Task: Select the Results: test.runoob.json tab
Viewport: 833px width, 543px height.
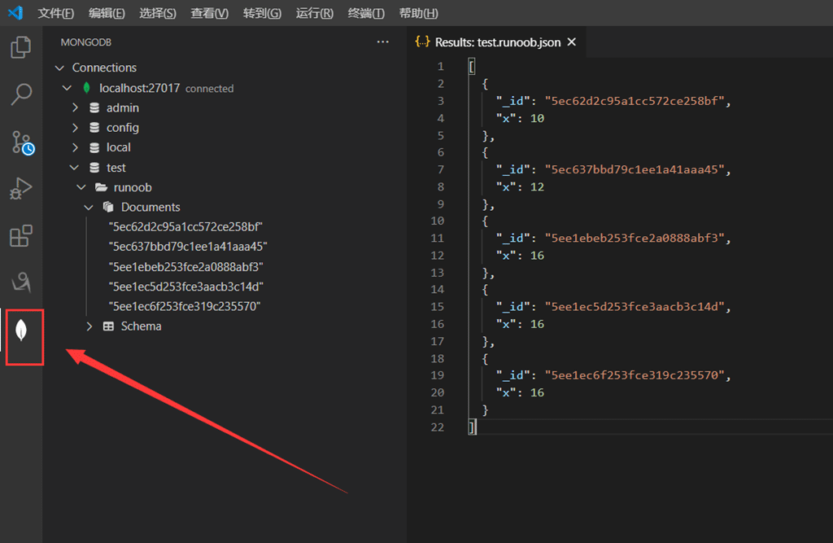Action: tap(496, 42)
